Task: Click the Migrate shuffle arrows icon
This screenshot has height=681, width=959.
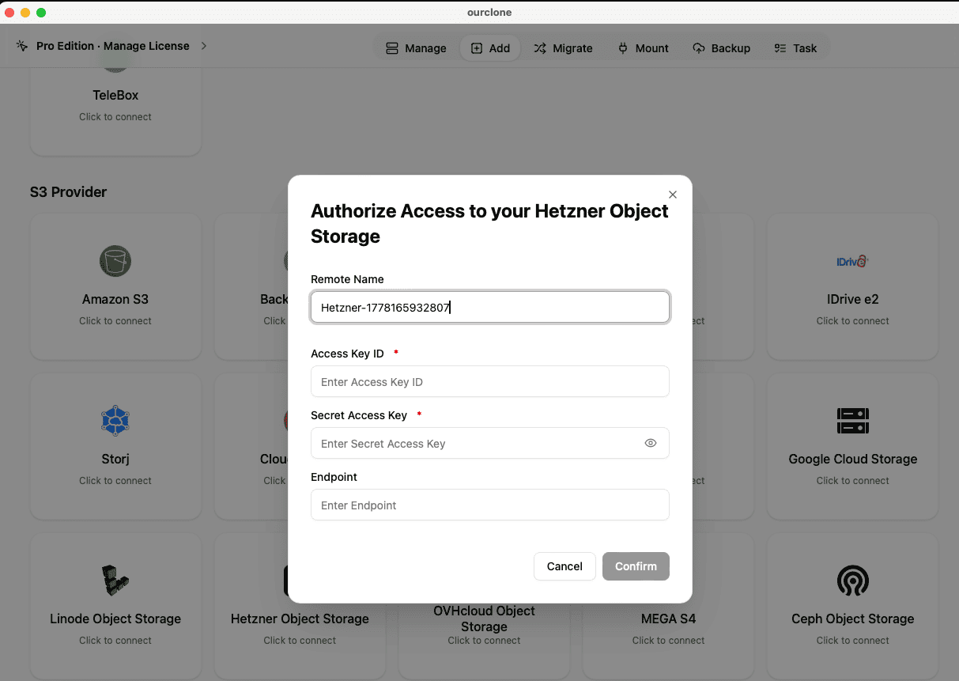Action: 540,48
